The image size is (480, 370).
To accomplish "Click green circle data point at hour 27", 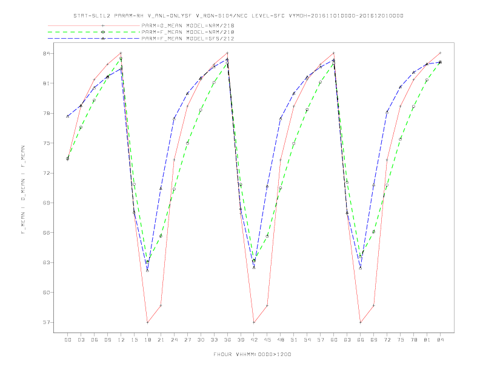I will tap(187, 143).
